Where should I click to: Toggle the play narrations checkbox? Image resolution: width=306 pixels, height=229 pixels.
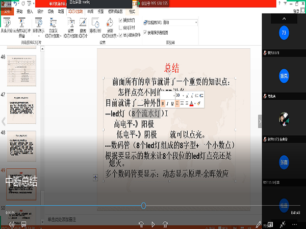120,20
